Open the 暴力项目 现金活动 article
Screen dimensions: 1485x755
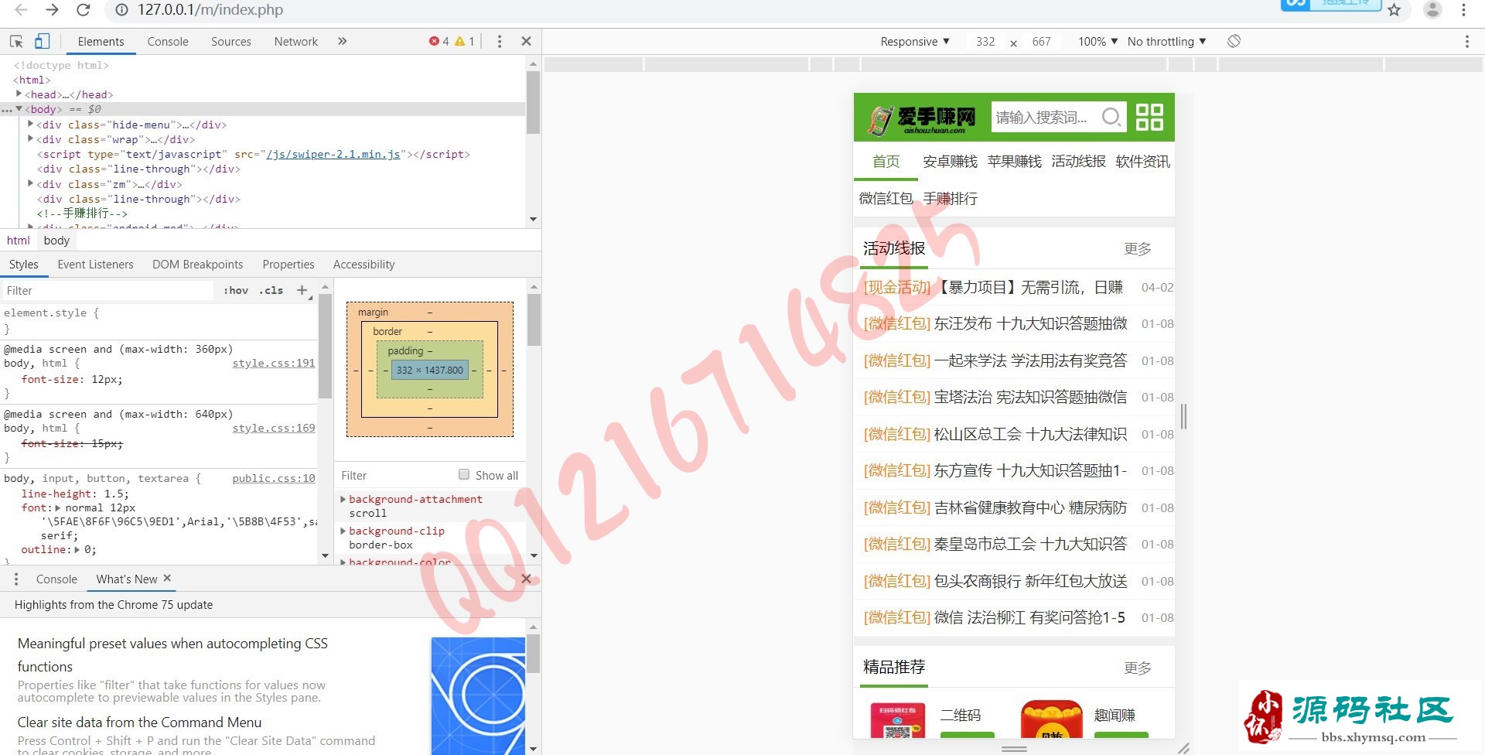tap(993, 288)
